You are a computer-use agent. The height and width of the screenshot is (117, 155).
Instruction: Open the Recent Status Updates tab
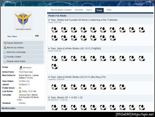point(61,10)
